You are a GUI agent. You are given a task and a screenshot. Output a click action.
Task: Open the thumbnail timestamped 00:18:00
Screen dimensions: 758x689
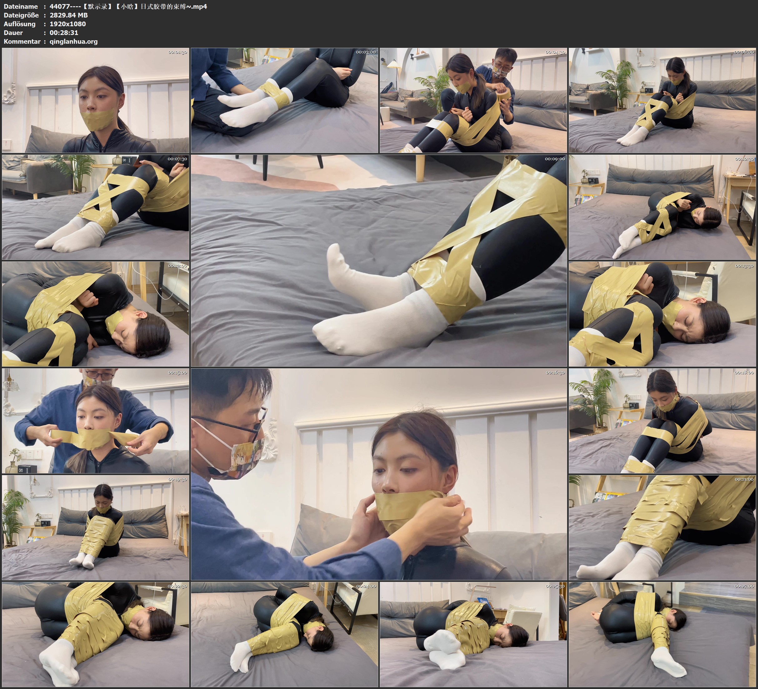(662, 421)
